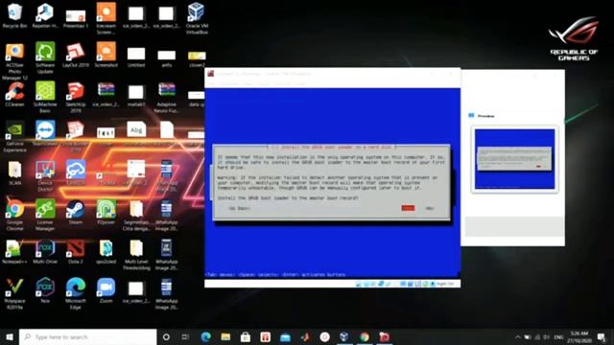
Task: Choose No in the GRUB installer dialog
Action: click(430, 208)
